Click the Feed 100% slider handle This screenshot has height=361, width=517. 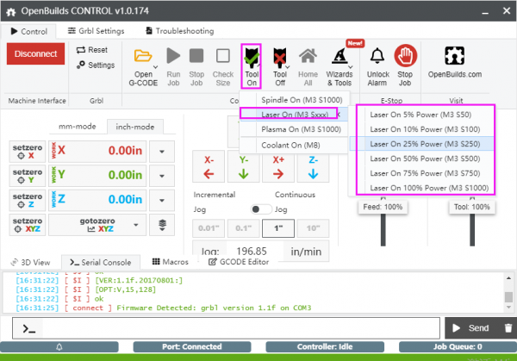coord(383,207)
